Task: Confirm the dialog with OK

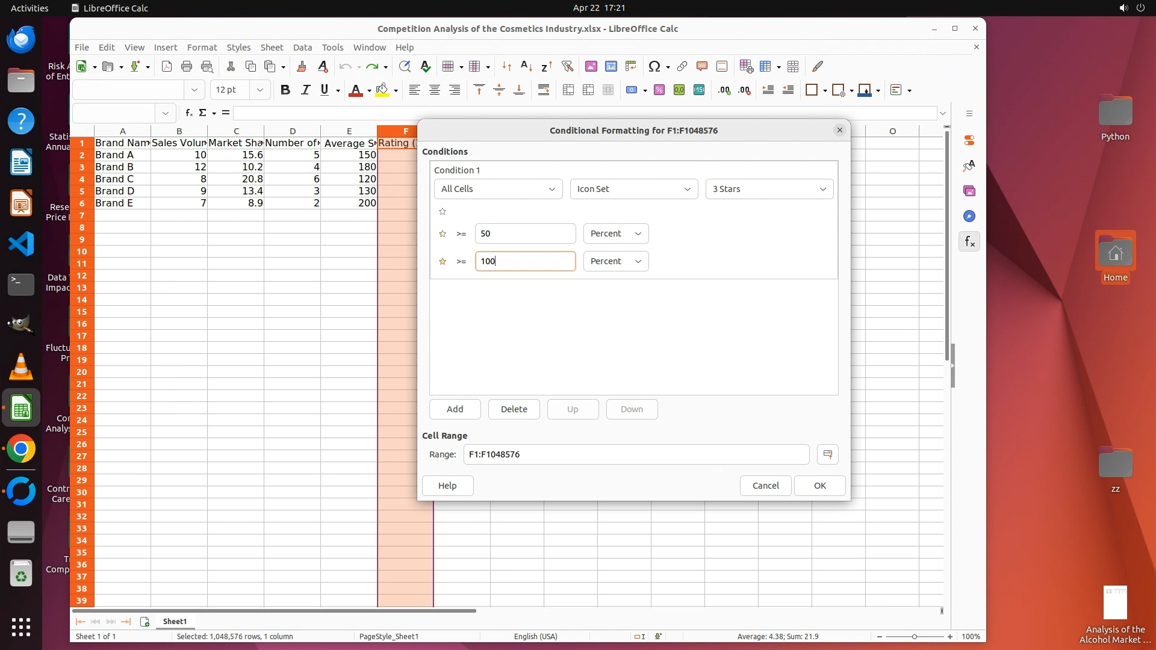Action: click(x=819, y=486)
